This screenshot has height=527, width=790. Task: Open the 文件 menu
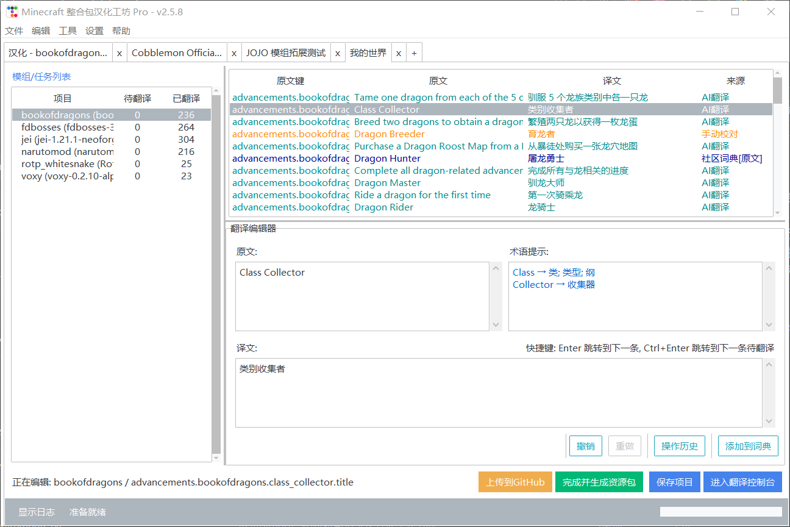click(14, 31)
